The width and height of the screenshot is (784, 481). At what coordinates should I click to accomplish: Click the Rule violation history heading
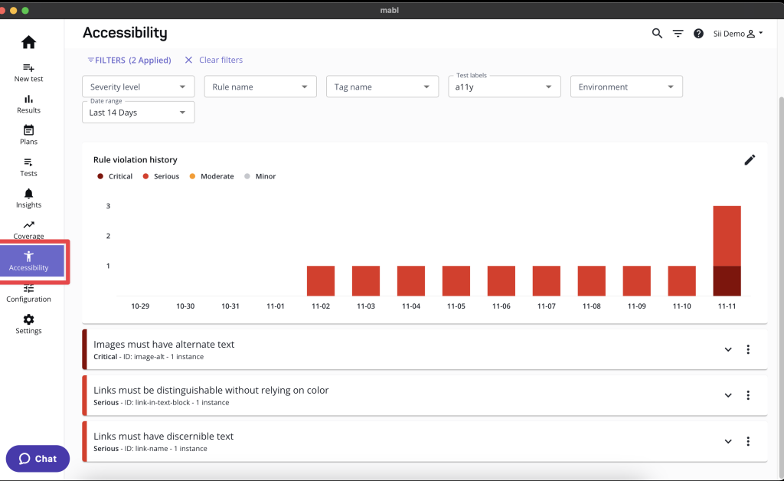(135, 160)
